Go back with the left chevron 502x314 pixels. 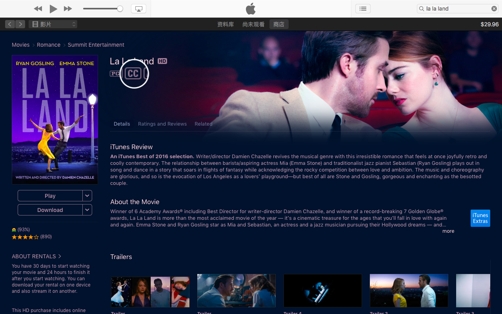click(x=10, y=24)
